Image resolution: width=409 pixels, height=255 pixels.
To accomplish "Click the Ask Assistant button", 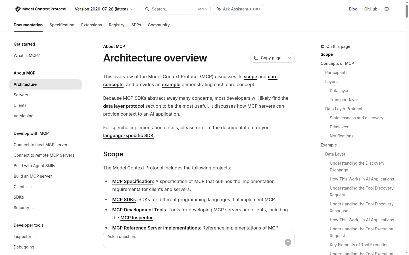I will (239, 9).
